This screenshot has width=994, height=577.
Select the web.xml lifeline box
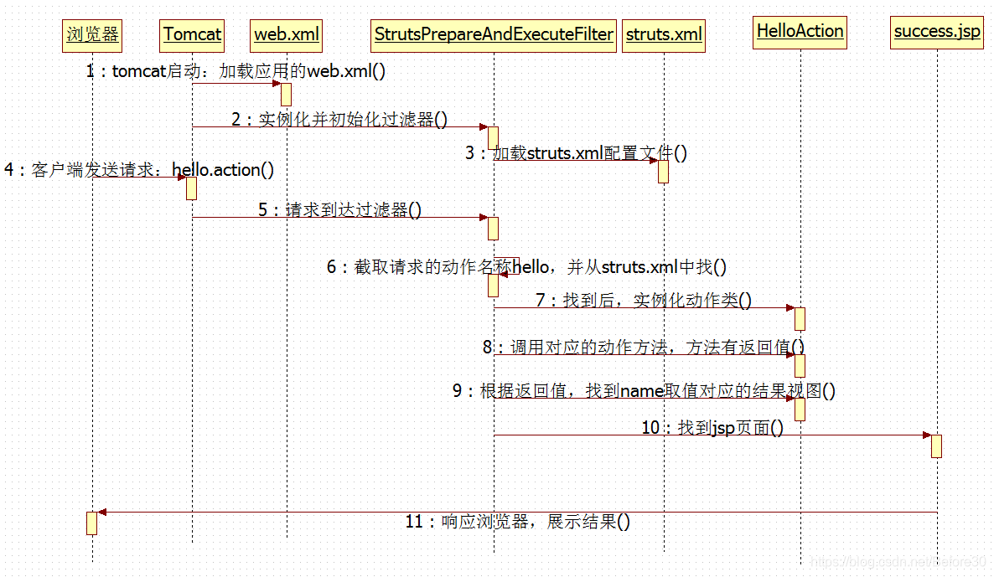click(287, 35)
